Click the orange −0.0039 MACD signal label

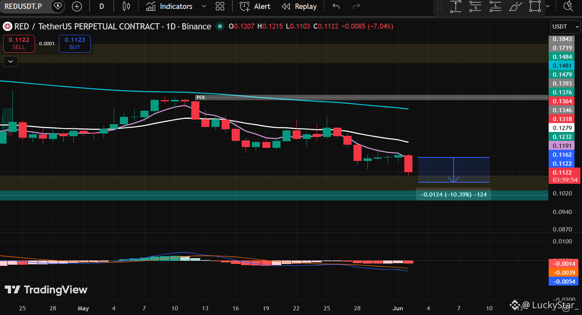point(563,273)
